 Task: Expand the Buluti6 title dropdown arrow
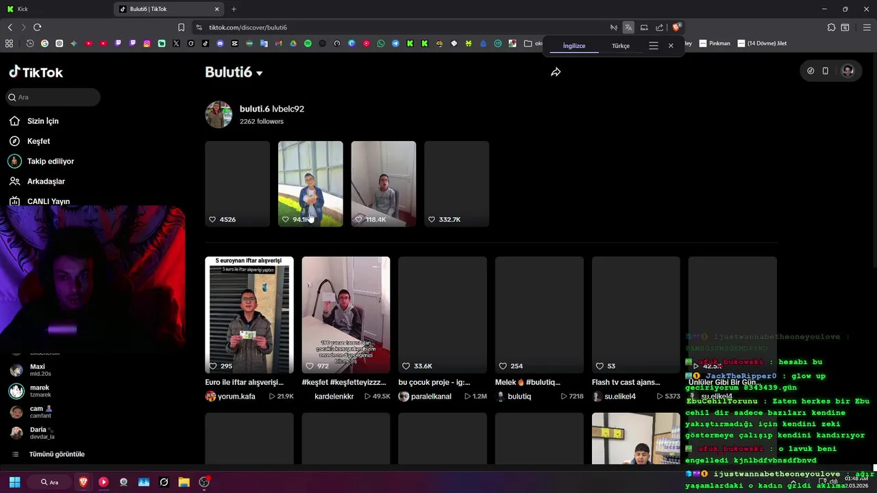pyautogui.click(x=259, y=73)
